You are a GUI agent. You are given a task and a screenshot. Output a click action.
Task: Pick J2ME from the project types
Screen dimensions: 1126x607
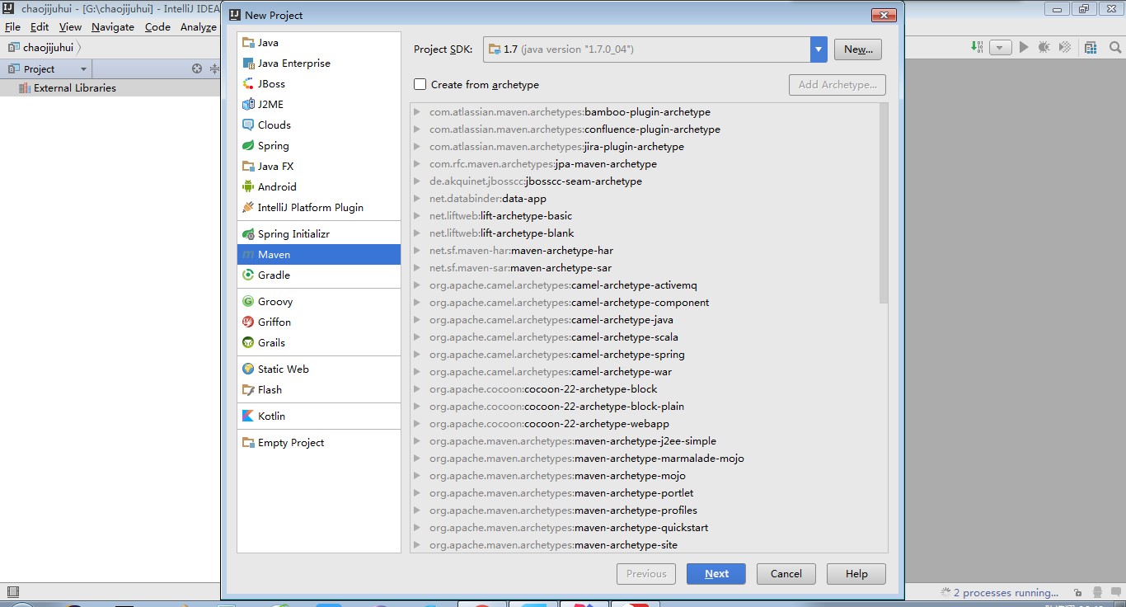click(318, 104)
